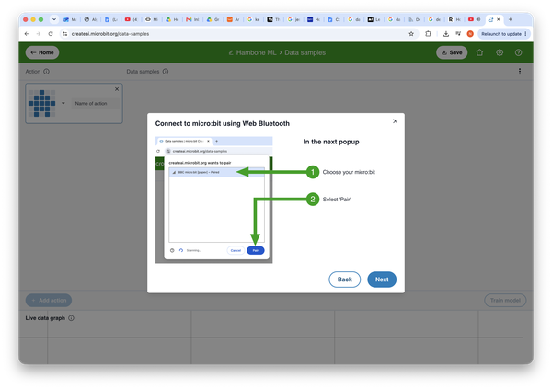552x389 pixels.
Task: Click the Data samples breadcrumb title
Action: [x=305, y=52]
